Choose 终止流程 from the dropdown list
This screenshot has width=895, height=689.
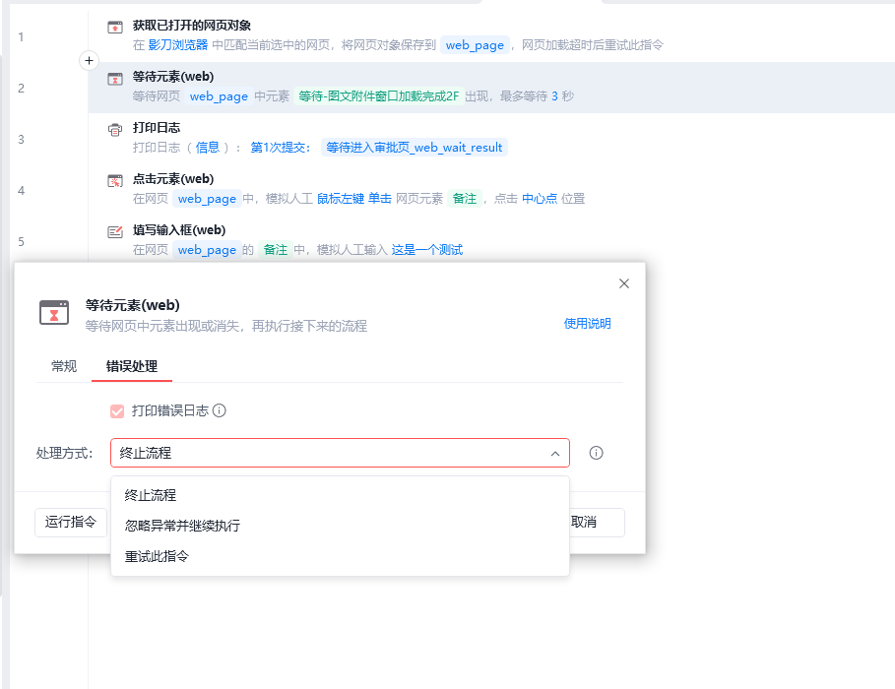point(341,495)
